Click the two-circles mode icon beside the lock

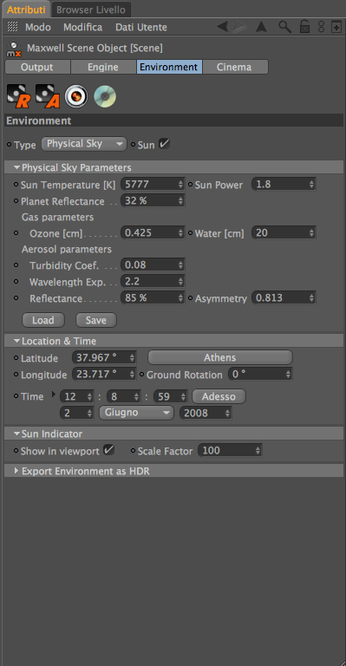322,27
